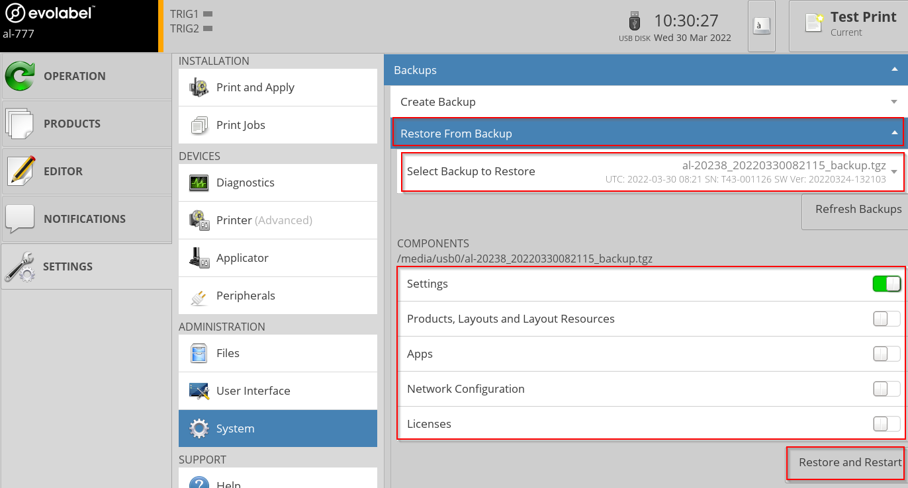Enable the Apps restore toggle
Viewport: 908px width, 488px height.
coord(887,354)
